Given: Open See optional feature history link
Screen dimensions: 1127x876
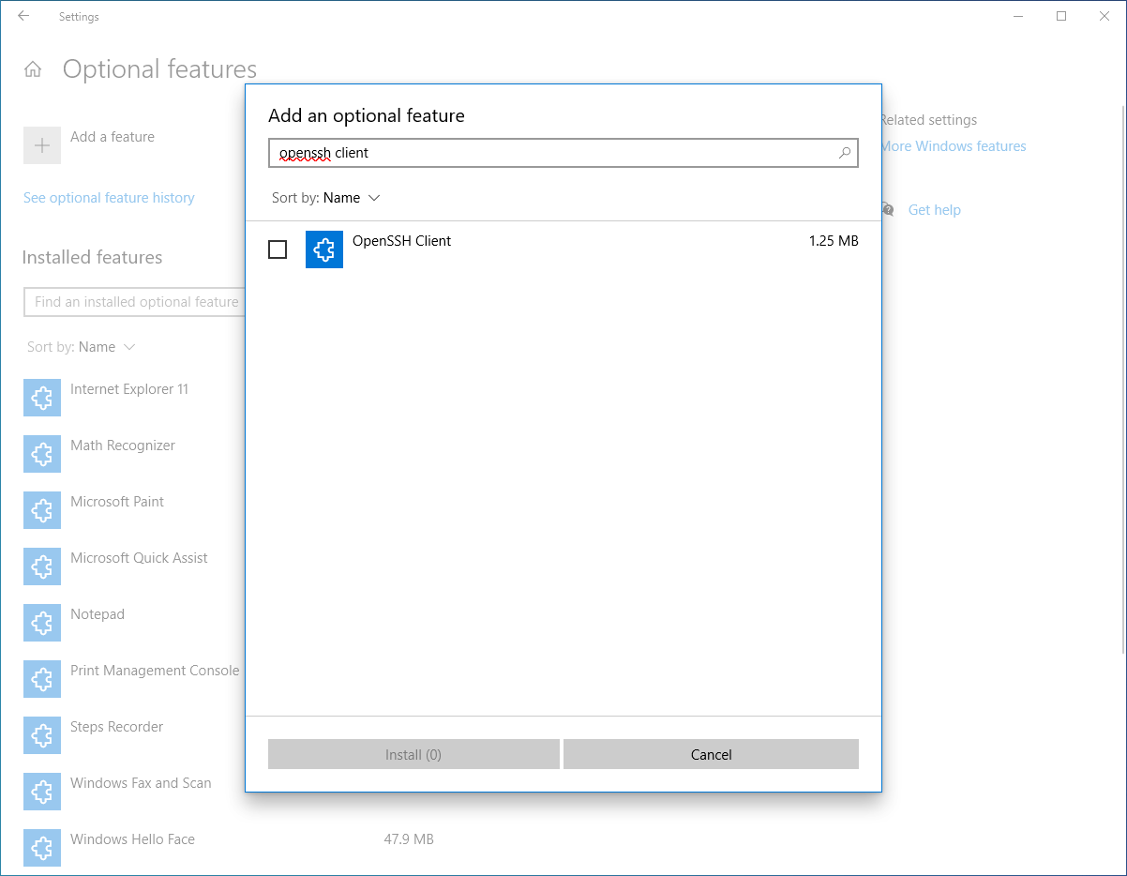Looking at the screenshot, I should click(x=109, y=198).
